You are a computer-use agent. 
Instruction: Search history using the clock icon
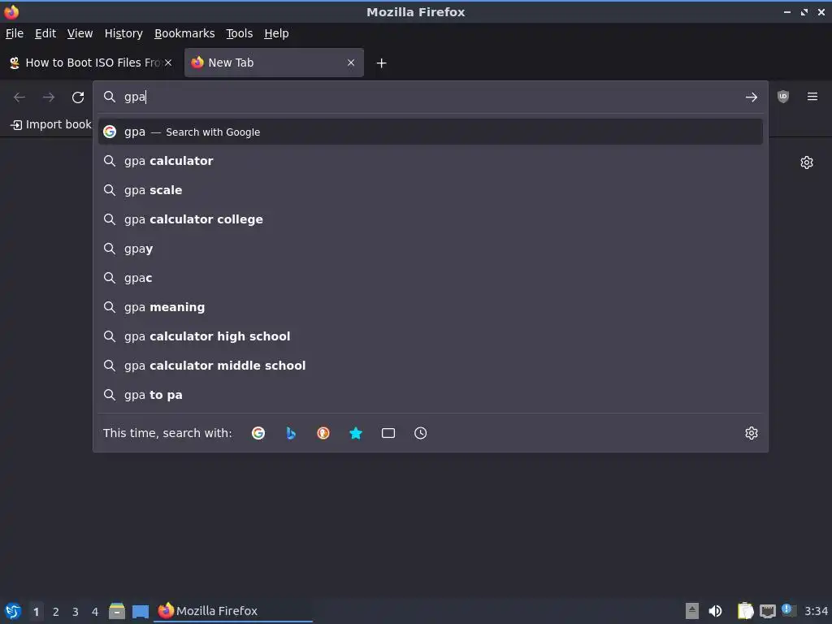[x=420, y=433]
